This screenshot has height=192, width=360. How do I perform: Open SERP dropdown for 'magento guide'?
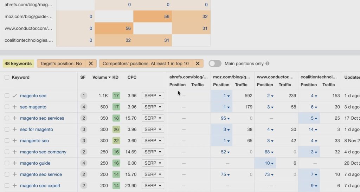click(153, 163)
